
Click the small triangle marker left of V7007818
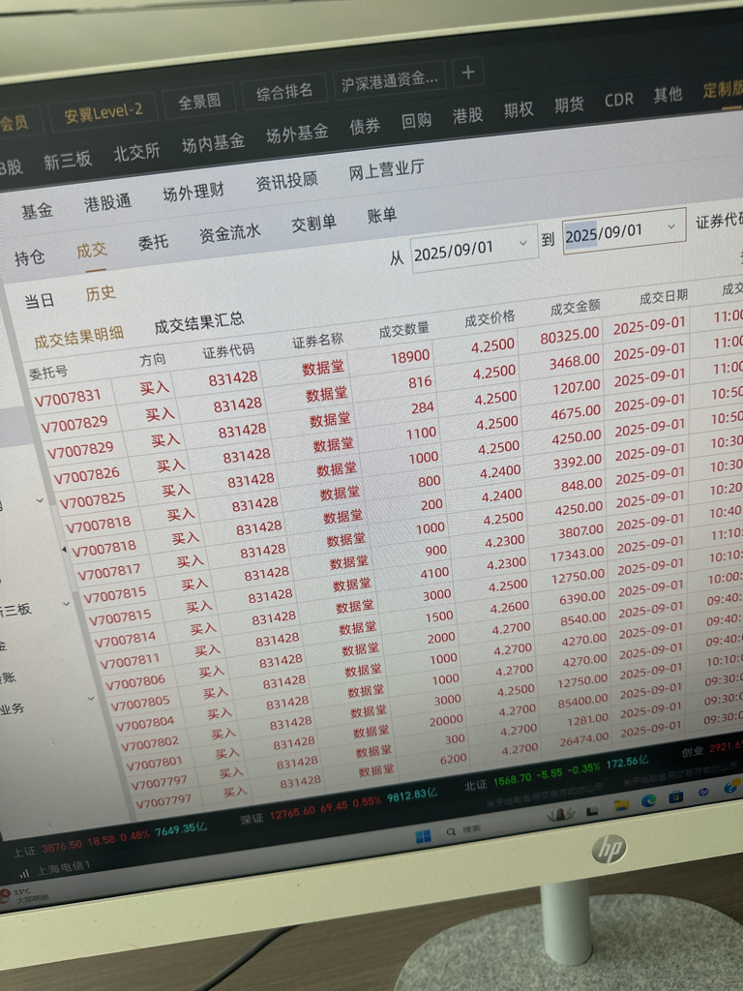pyautogui.click(x=64, y=551)
